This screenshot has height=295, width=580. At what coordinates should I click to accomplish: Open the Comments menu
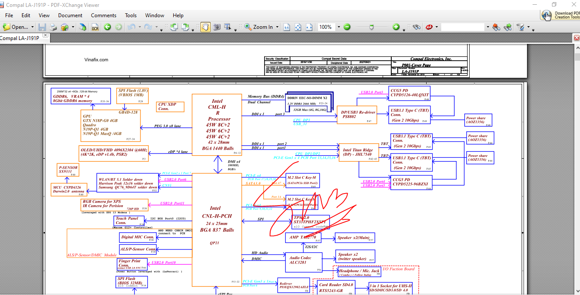(103, 15)
